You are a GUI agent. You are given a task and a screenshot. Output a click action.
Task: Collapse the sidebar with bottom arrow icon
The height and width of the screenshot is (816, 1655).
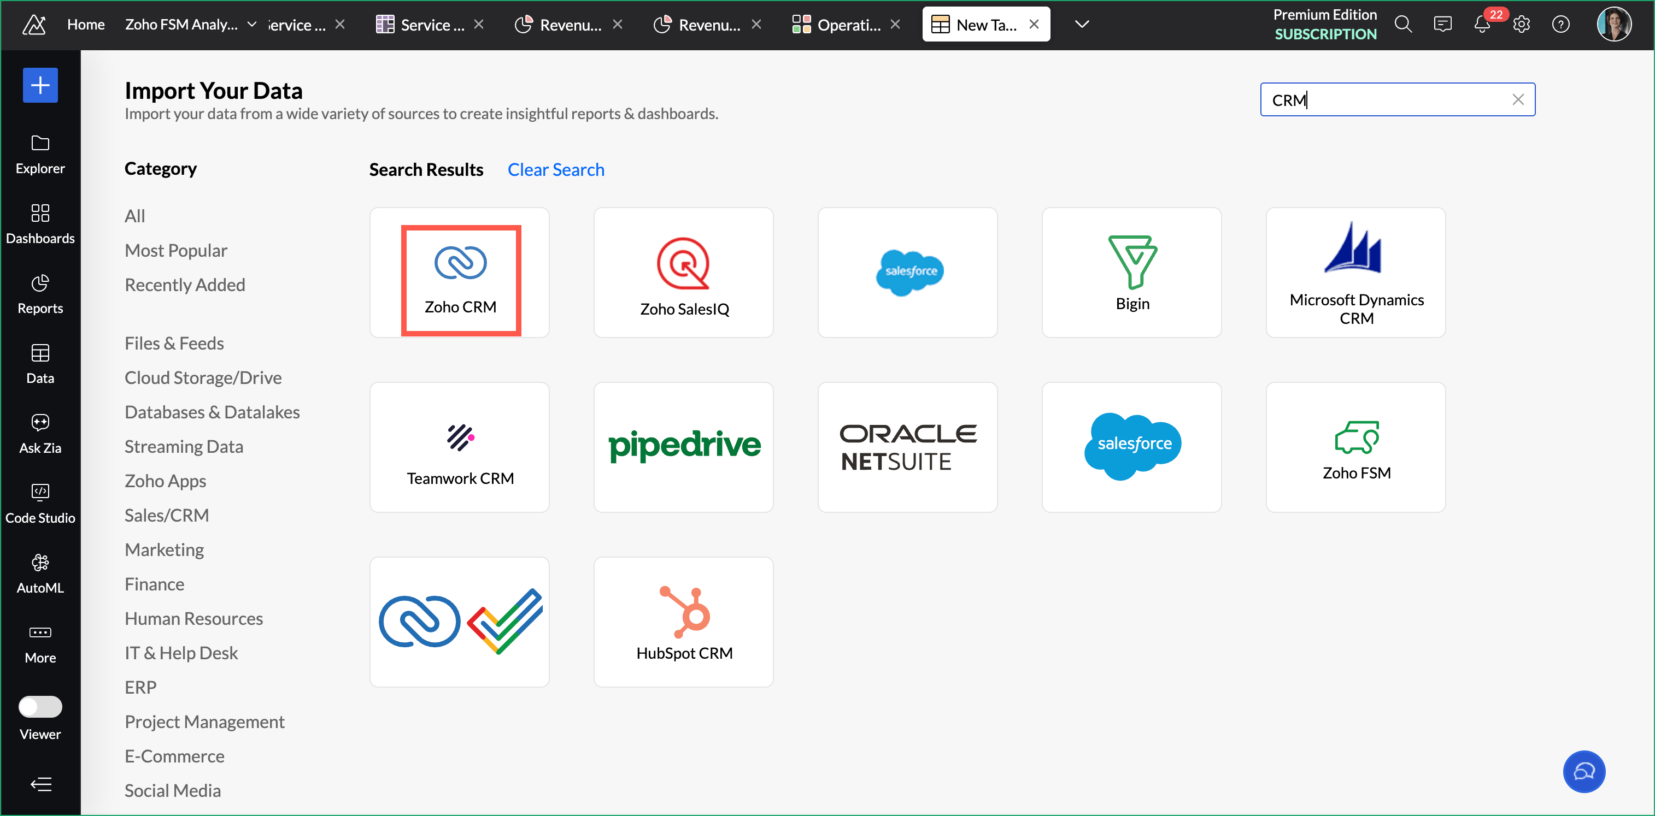[x=40, y=784]
